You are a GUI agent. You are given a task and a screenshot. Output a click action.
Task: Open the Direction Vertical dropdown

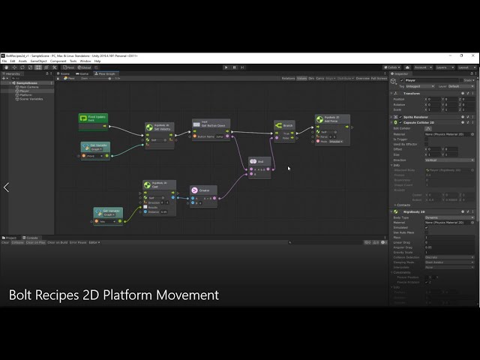click(450, 160)
